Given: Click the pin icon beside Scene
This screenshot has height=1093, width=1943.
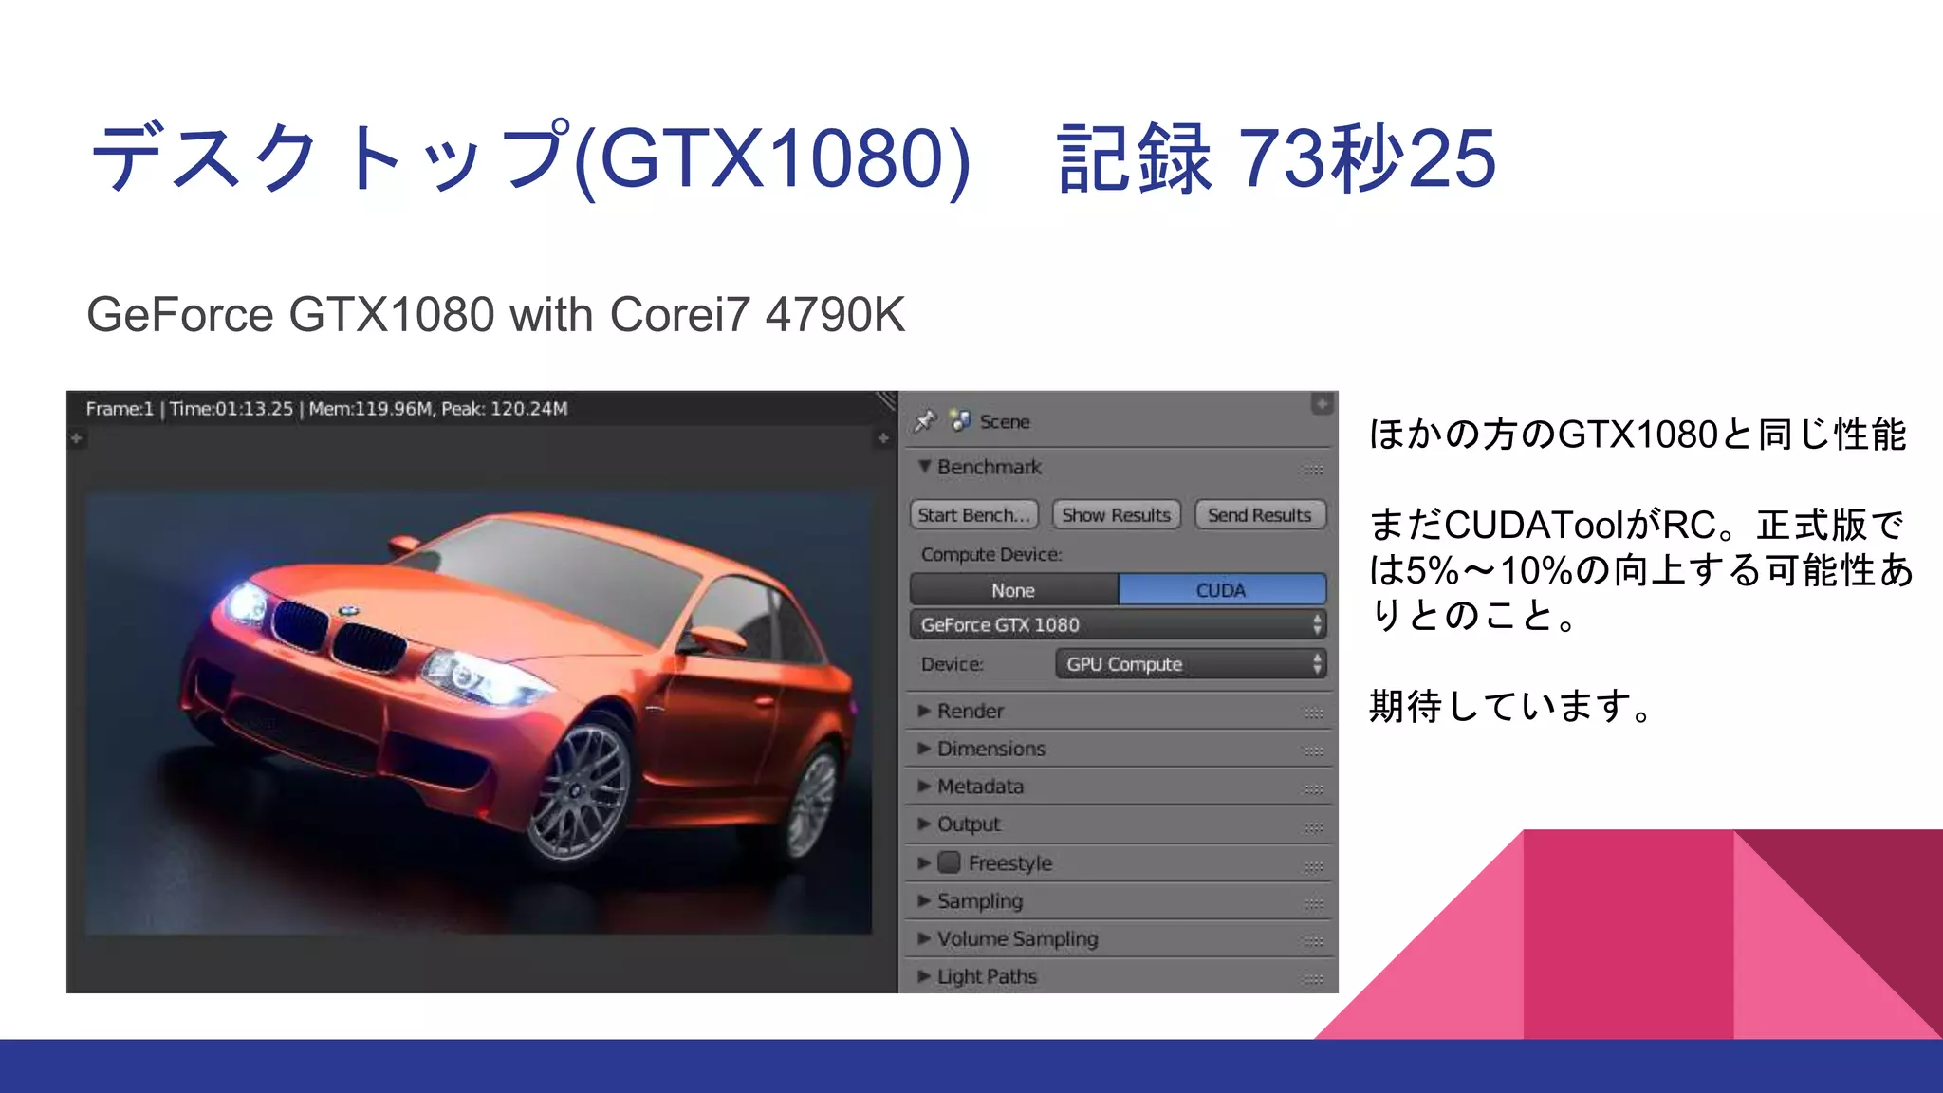Looking at the screenshot, I should (x=925, y=421).
